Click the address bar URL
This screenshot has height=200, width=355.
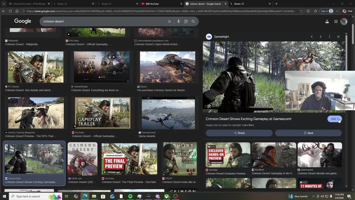(161, 11)
